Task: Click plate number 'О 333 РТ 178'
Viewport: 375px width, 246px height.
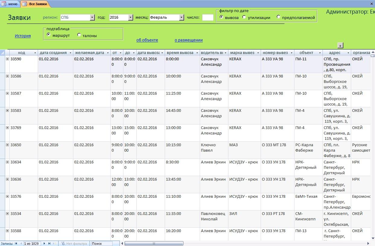Action: [x=278, y=219]
